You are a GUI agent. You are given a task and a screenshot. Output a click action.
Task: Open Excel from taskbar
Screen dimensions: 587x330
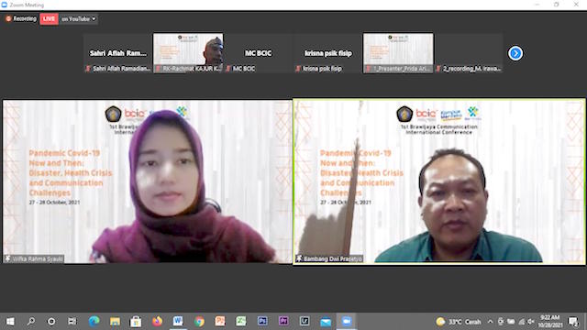click(241, 322)
